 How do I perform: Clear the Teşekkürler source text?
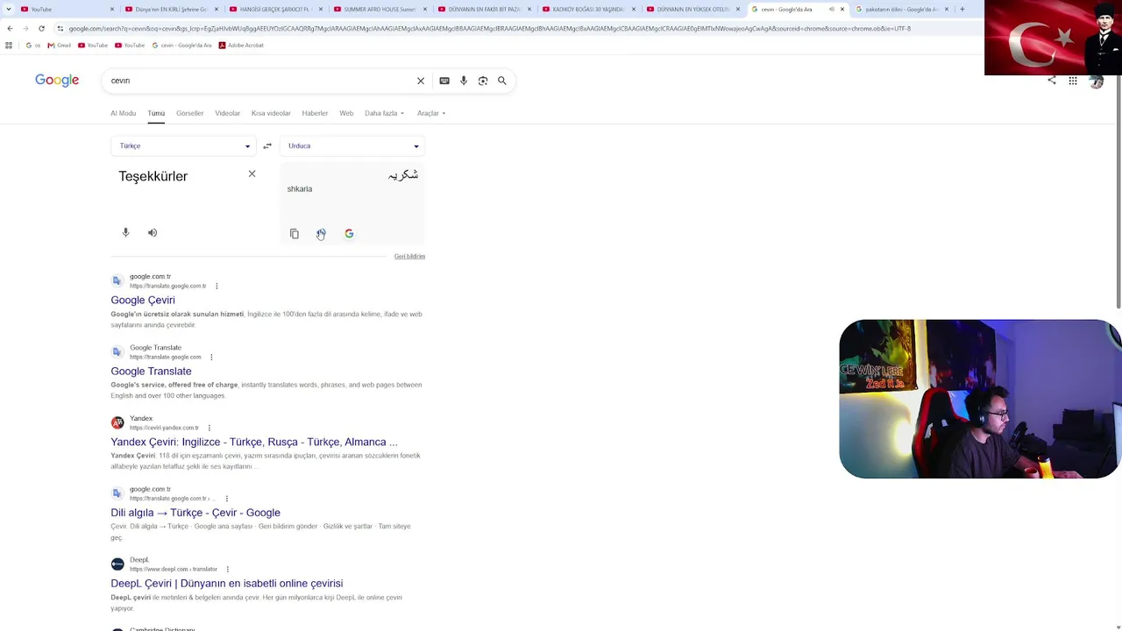252,174
